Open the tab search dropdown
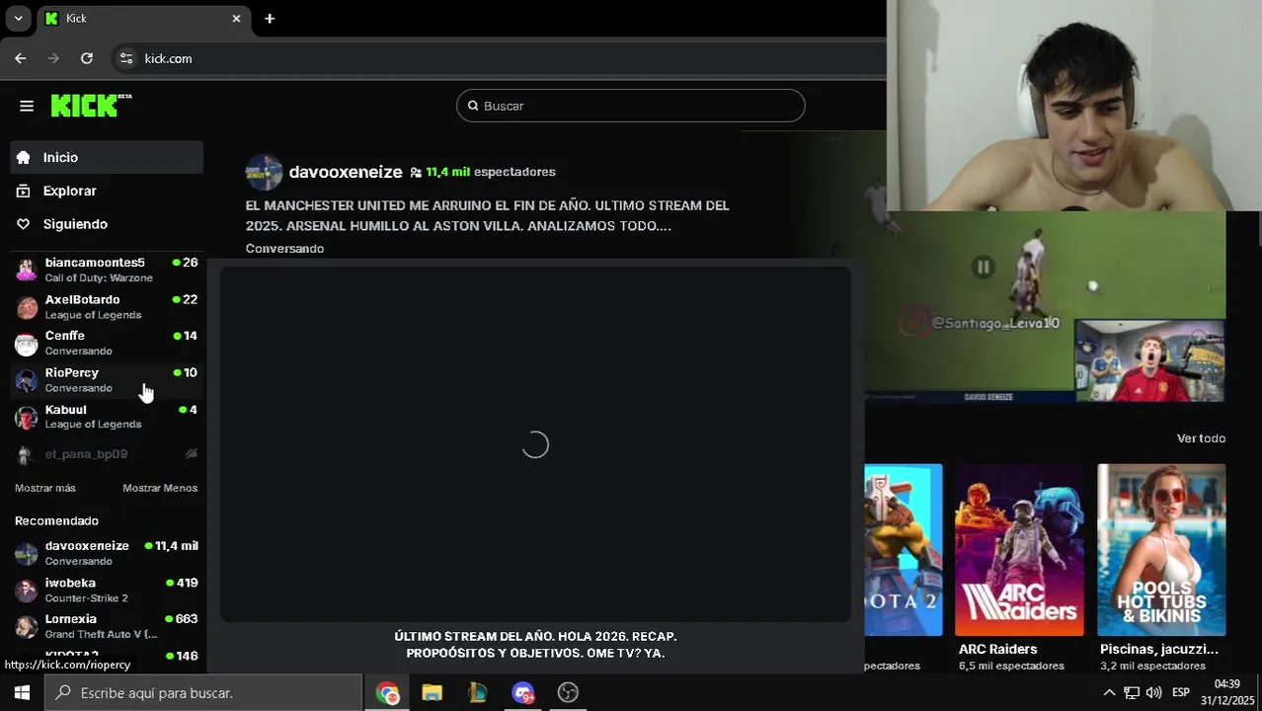The image size is (1262, 711). [x=18, y=19]
